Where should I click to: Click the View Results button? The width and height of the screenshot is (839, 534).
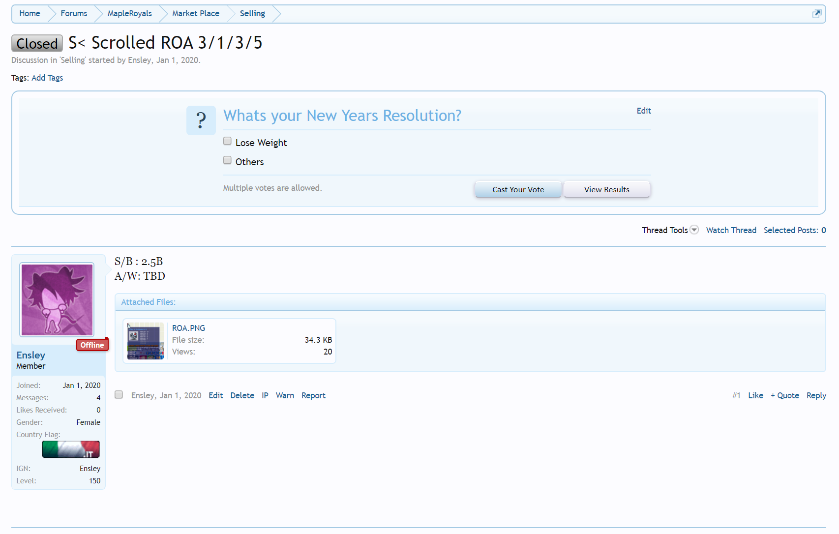[607, 189]
